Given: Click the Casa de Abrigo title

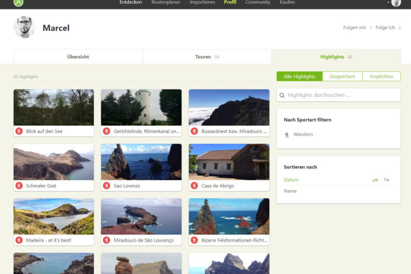Looking at the screenshot, I should coord(218,186).
